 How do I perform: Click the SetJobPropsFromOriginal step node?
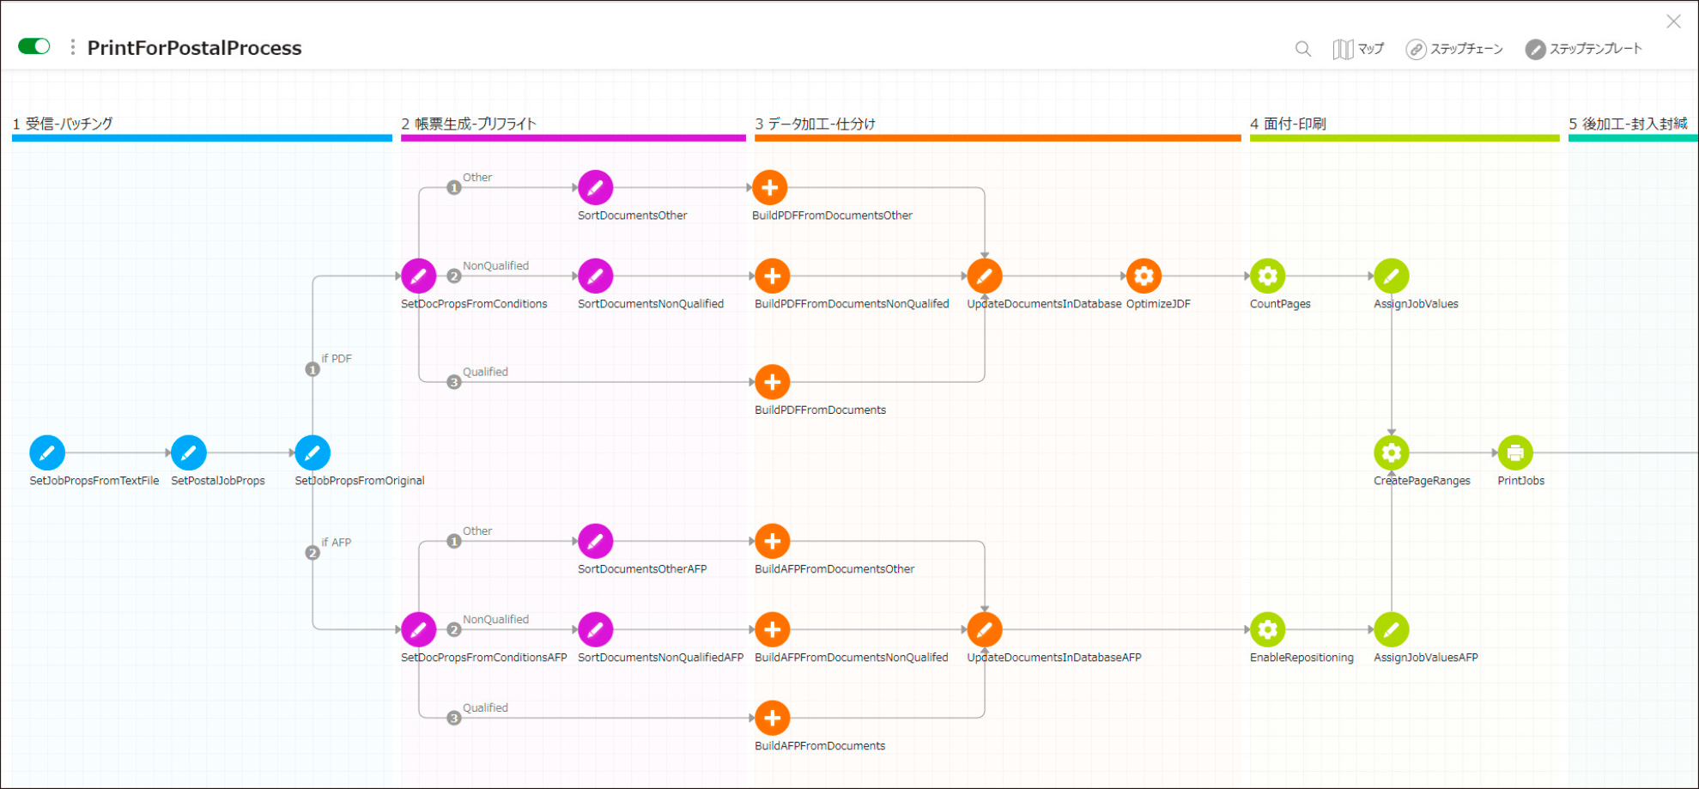click(x=312, y=452)
